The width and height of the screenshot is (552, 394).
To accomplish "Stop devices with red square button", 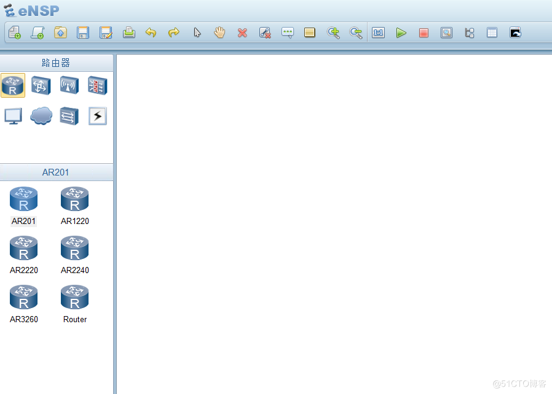I will click(x=424, y=33).
